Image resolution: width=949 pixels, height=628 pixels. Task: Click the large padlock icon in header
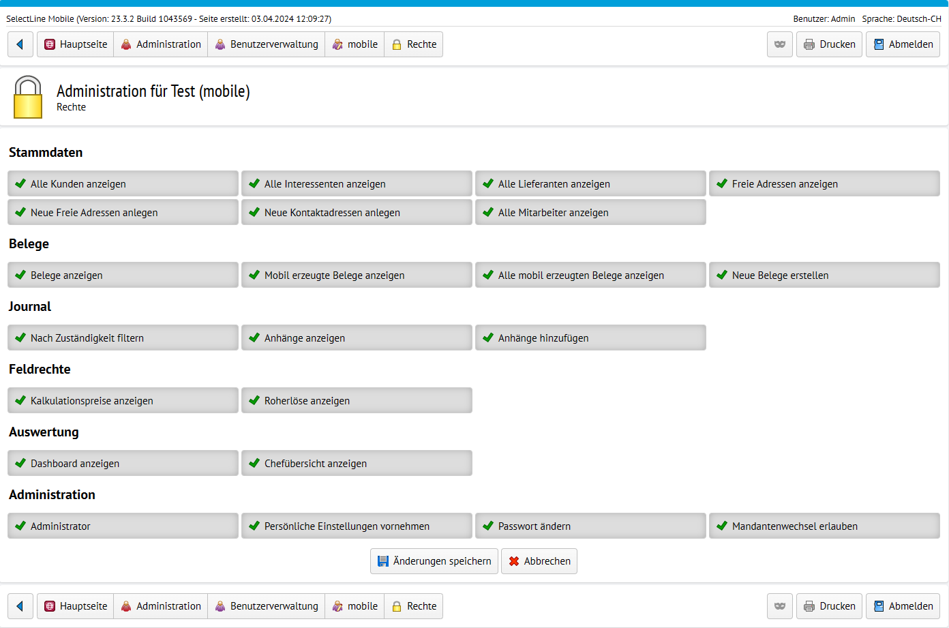(x=28, y=97)
